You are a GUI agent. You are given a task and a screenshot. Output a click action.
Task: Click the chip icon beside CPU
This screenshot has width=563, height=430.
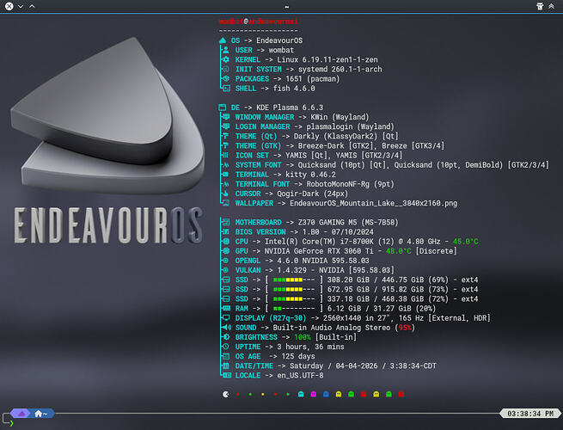pyautogui.click(x=226, y=242)
